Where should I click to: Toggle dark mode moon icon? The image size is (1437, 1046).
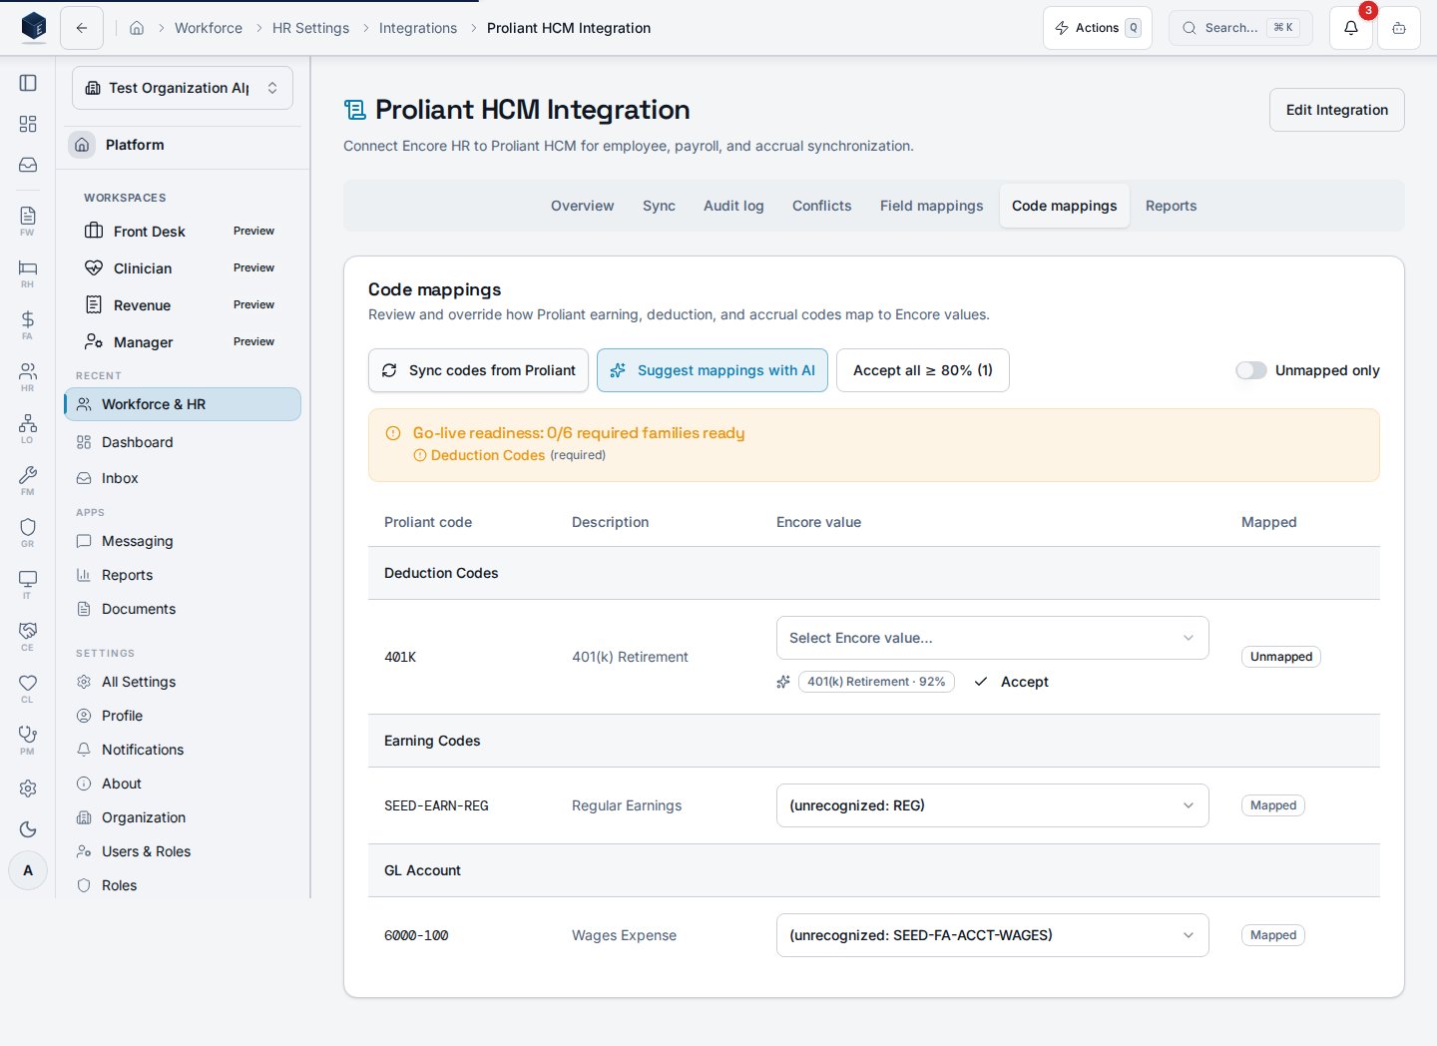(x=28, y=829)
